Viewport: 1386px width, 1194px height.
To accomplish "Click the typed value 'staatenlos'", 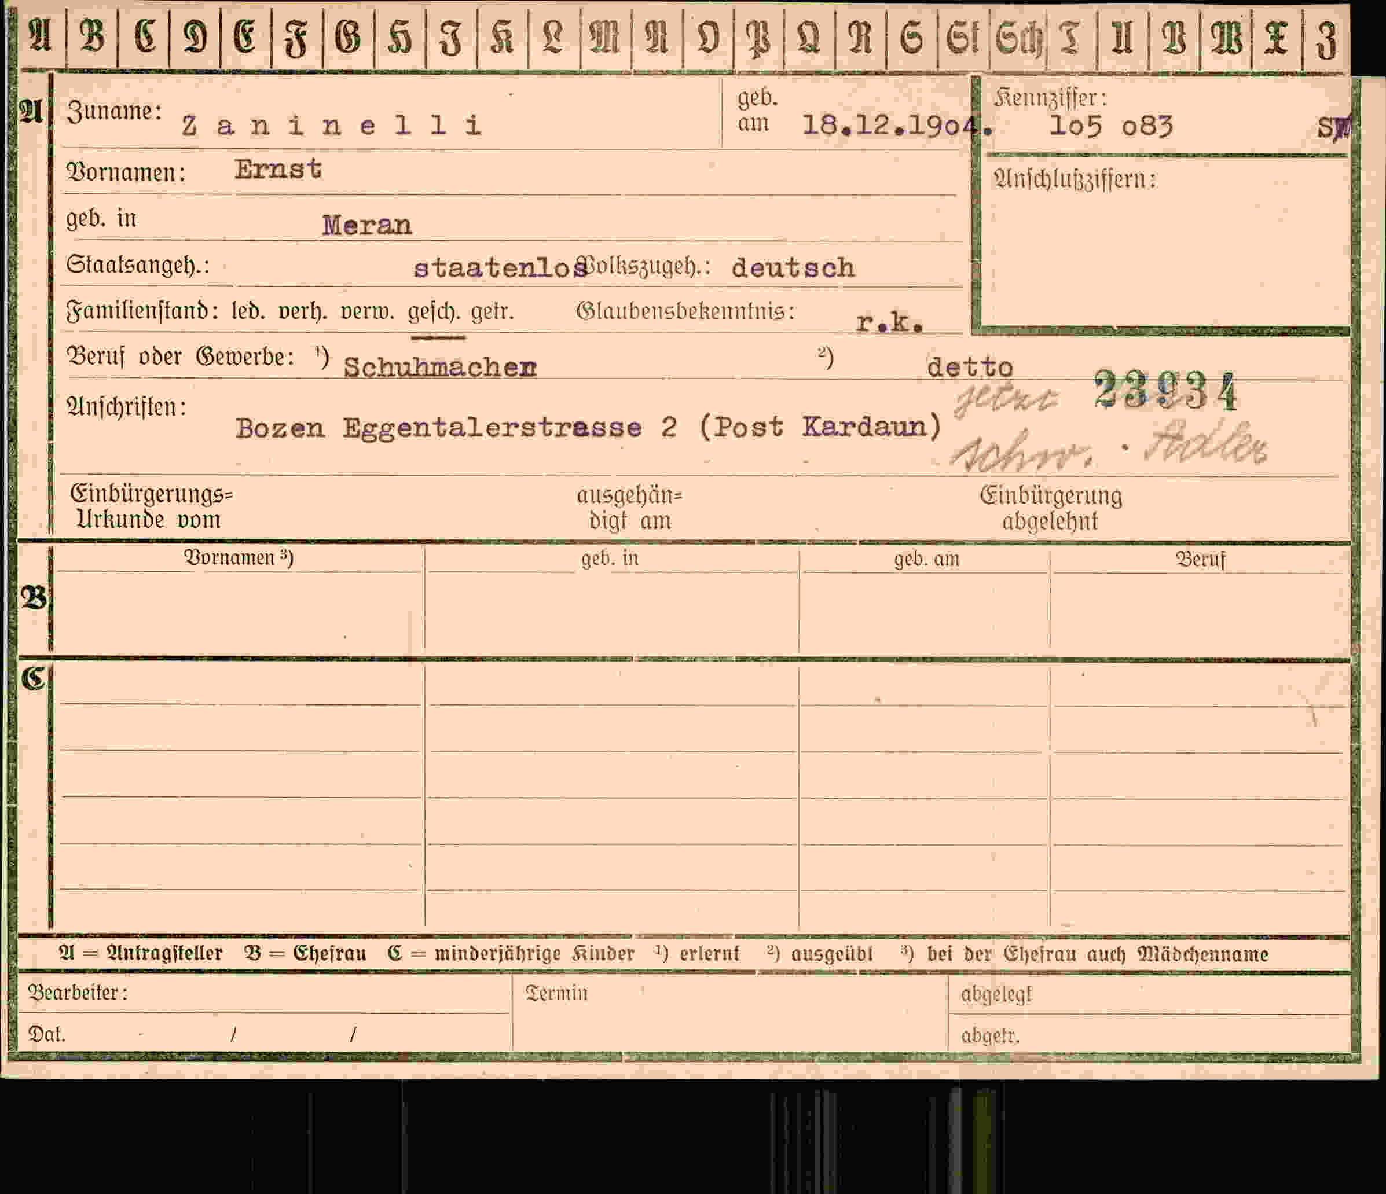I will click(500, 268).
